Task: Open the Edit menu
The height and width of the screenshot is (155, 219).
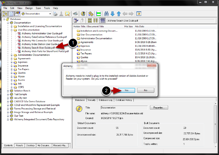Action: click(x=12, y=8)
